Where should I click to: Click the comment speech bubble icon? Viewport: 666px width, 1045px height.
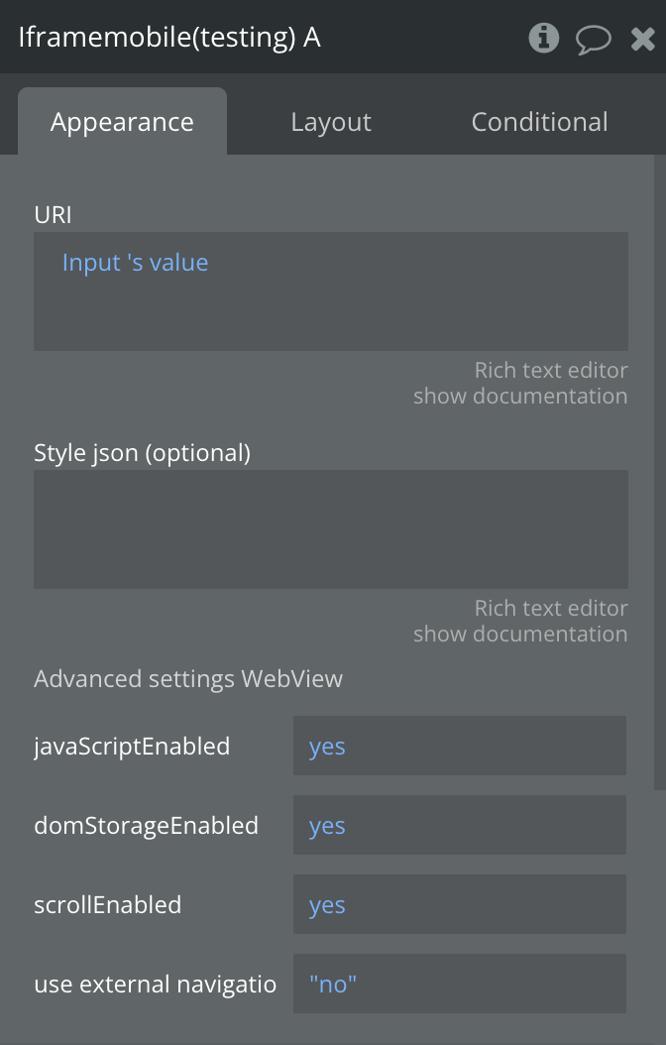pyautogui.click(x=593, y=40)
